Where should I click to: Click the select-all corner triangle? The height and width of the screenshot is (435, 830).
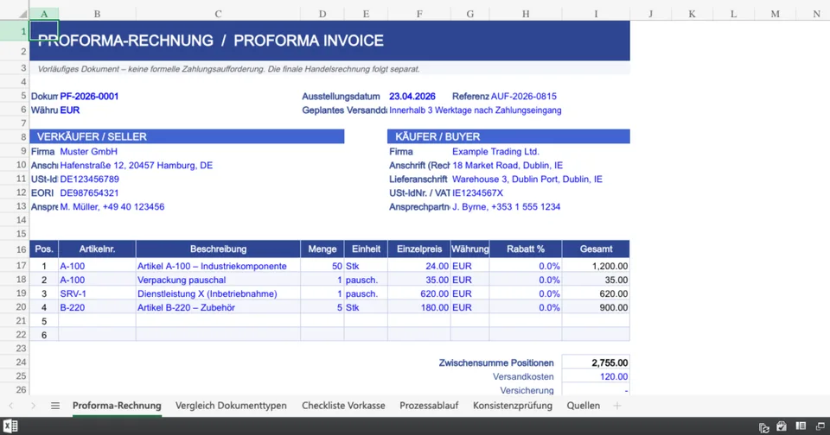click(x=22, y=15)
